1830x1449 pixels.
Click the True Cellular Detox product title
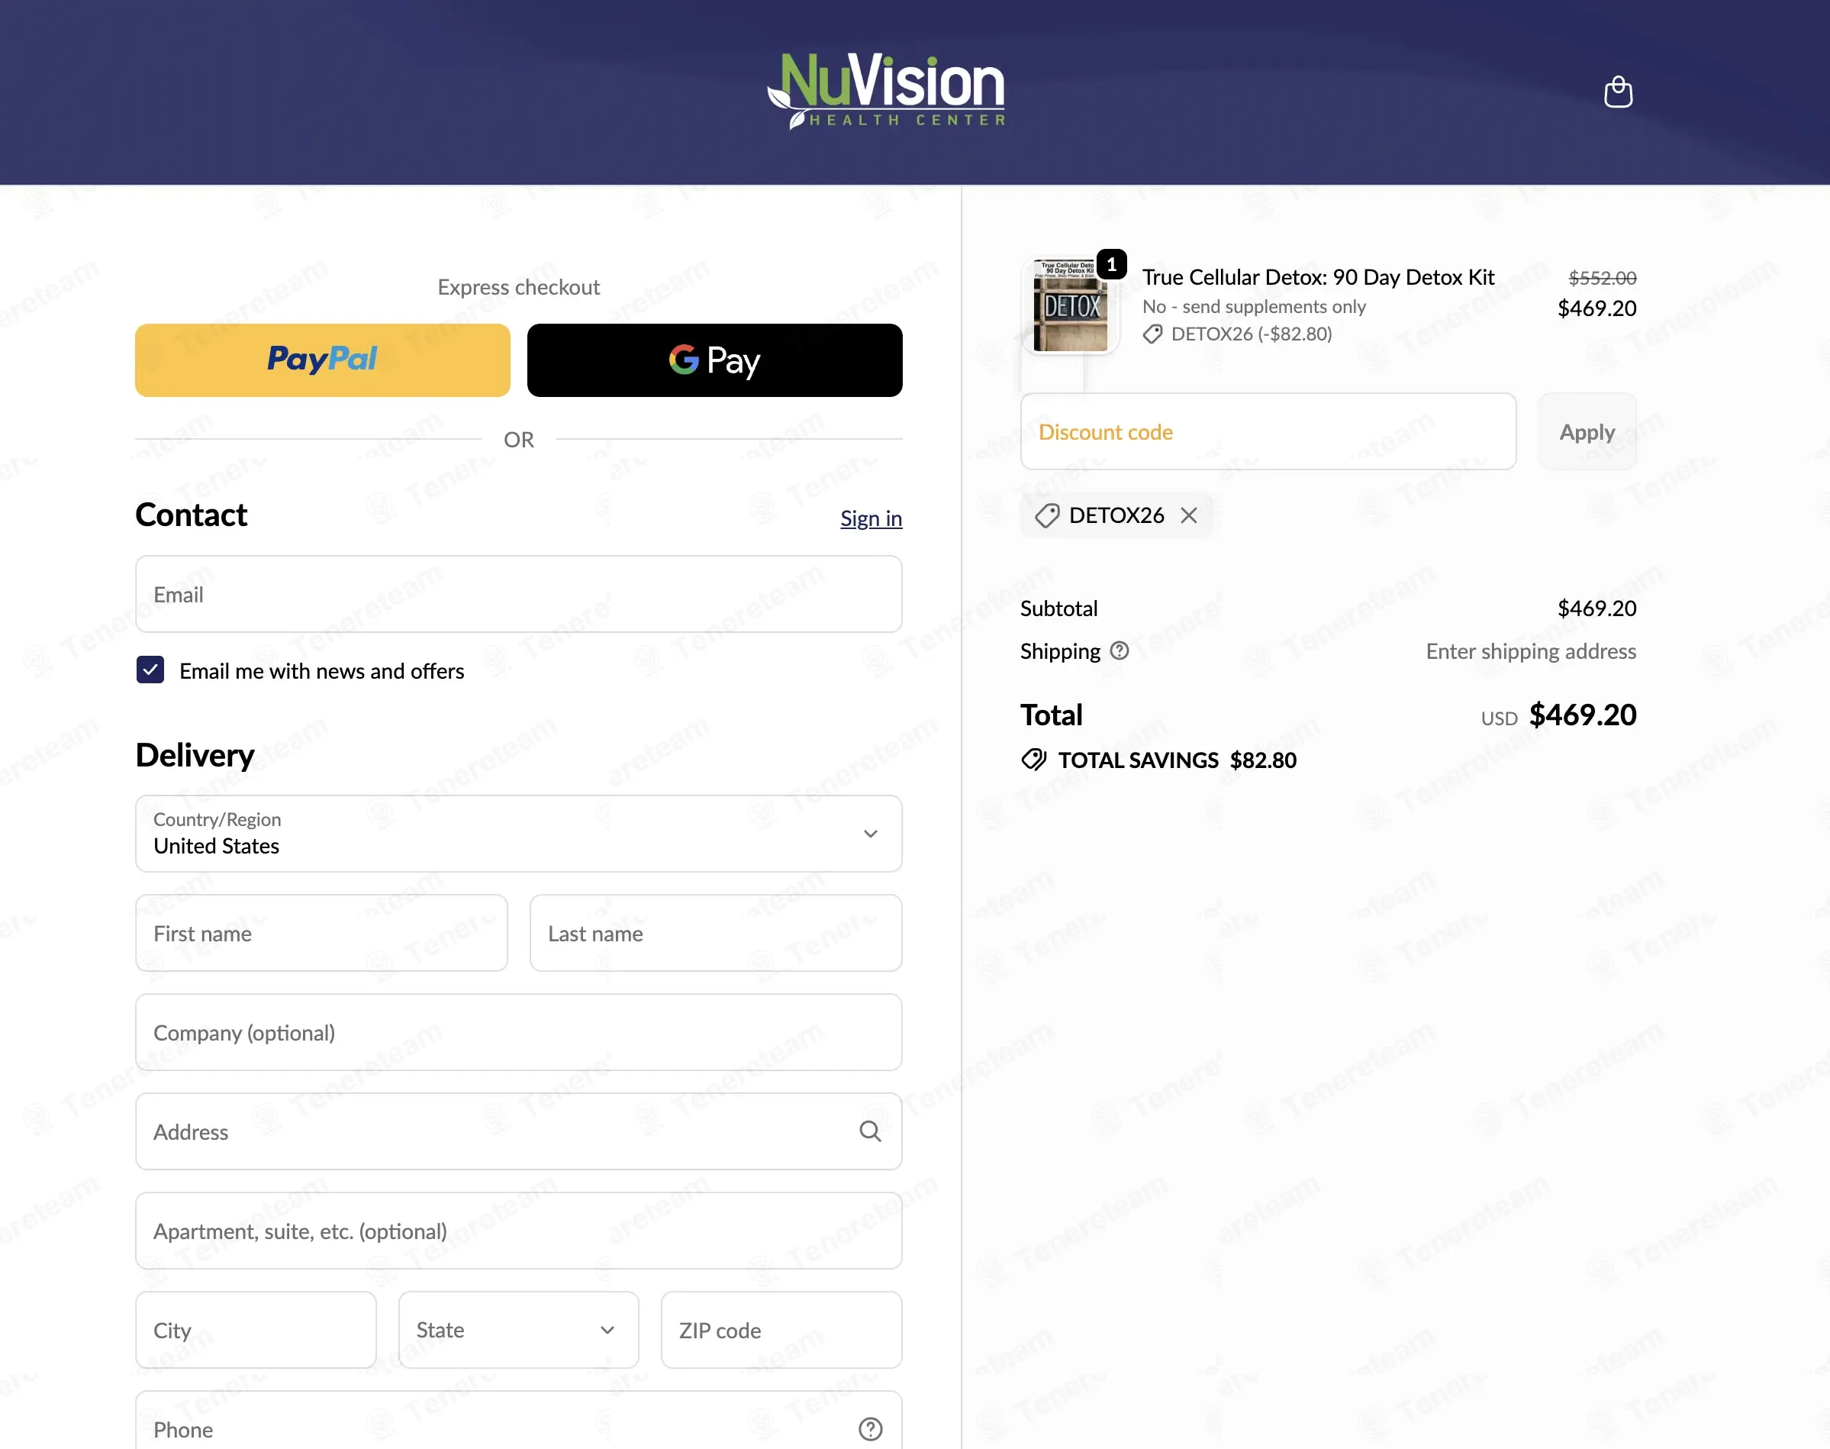pyautogui.click(x=1318, y=277)
